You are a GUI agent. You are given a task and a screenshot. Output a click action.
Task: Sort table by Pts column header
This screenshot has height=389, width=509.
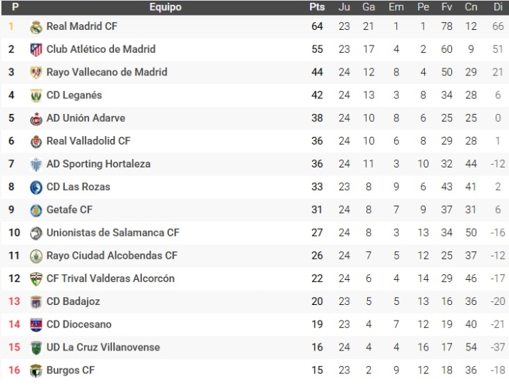pyautogui.click(x=317, y=7)
